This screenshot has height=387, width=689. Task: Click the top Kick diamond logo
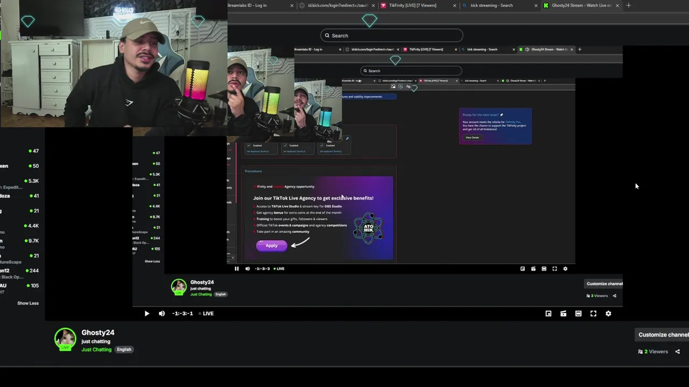369,20
